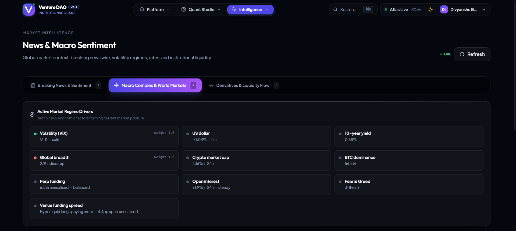The width and height of the screenshot is (516, 231).
Task: Open the Open interest card
Action: point(256,184)
